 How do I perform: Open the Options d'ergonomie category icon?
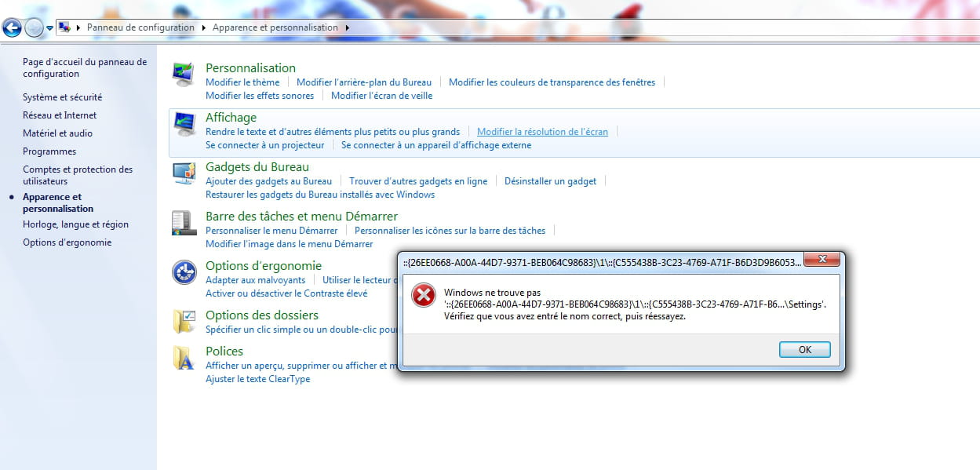[x=184, y=272]
